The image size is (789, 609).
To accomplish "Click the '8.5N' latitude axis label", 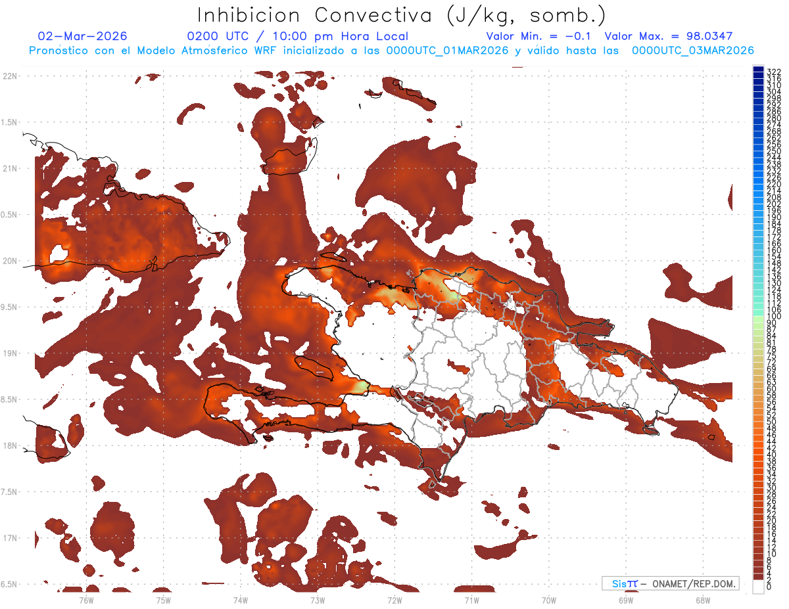I will pyautogui.click(x=9, y=399).
